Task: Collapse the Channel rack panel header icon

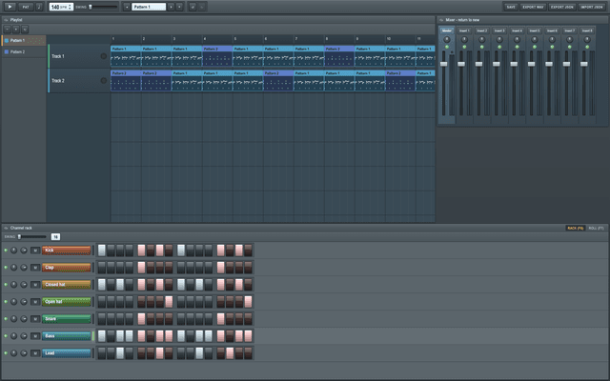Action: click(x=6, y=228)
